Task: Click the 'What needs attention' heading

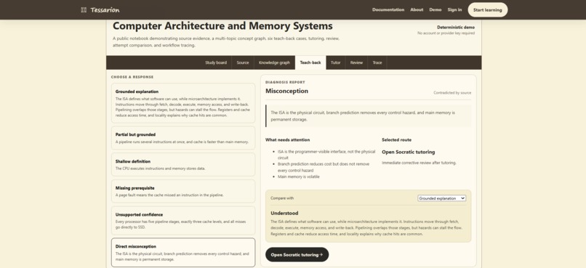Action: 287,139
